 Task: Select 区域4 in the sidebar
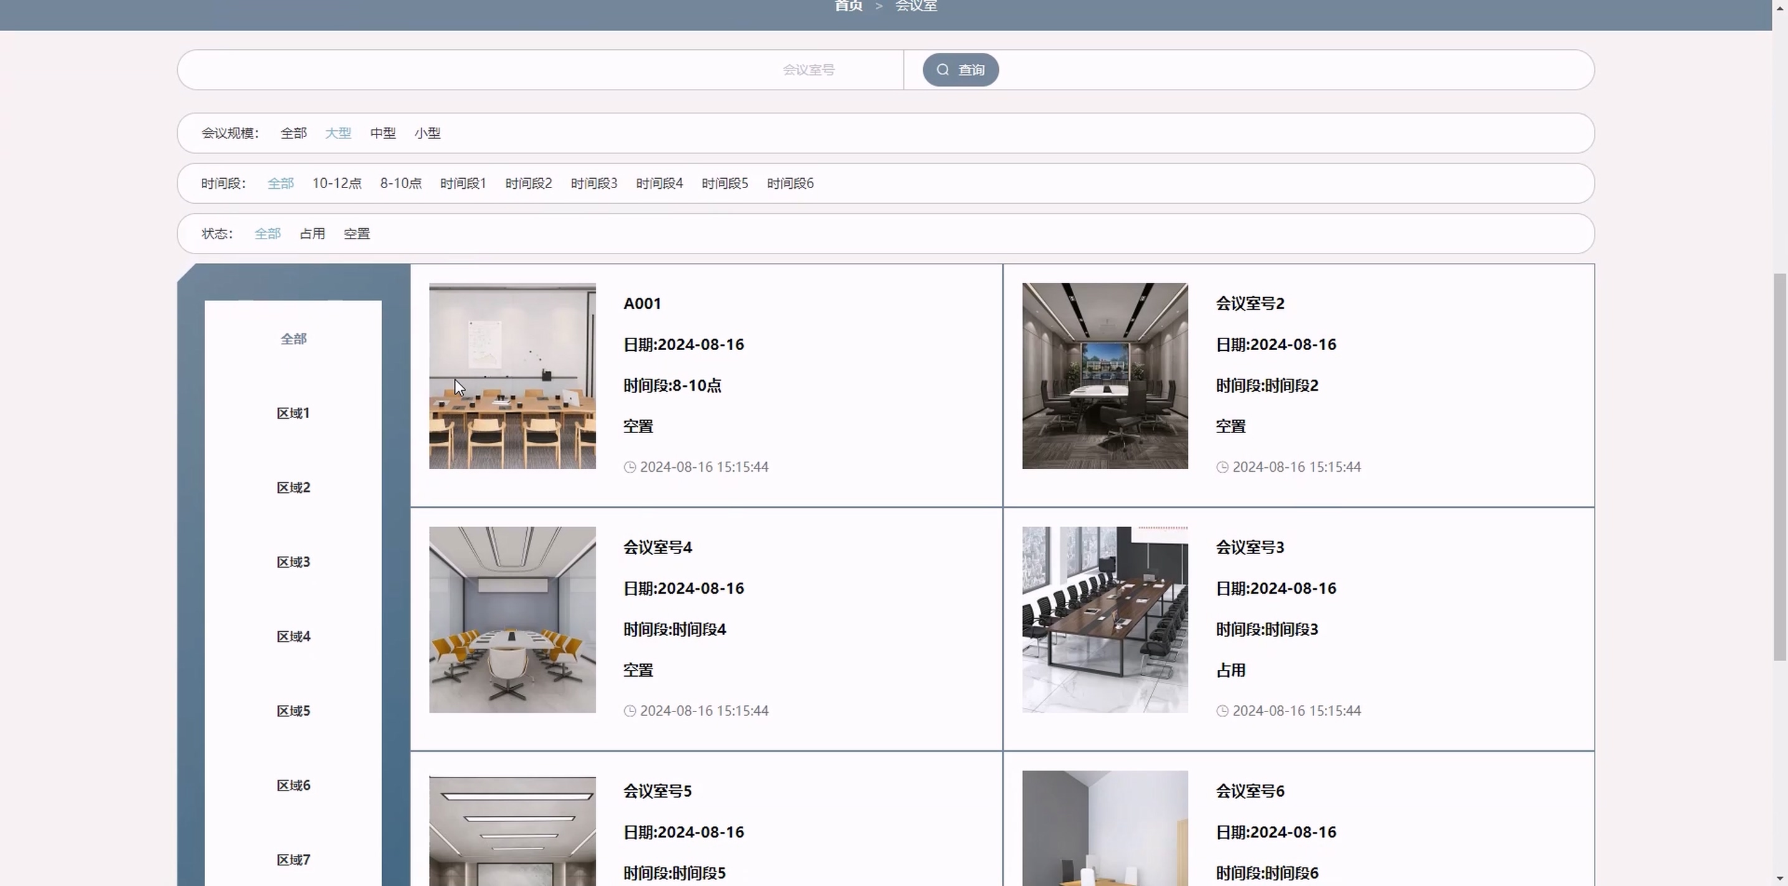click(x=293, y=637)
